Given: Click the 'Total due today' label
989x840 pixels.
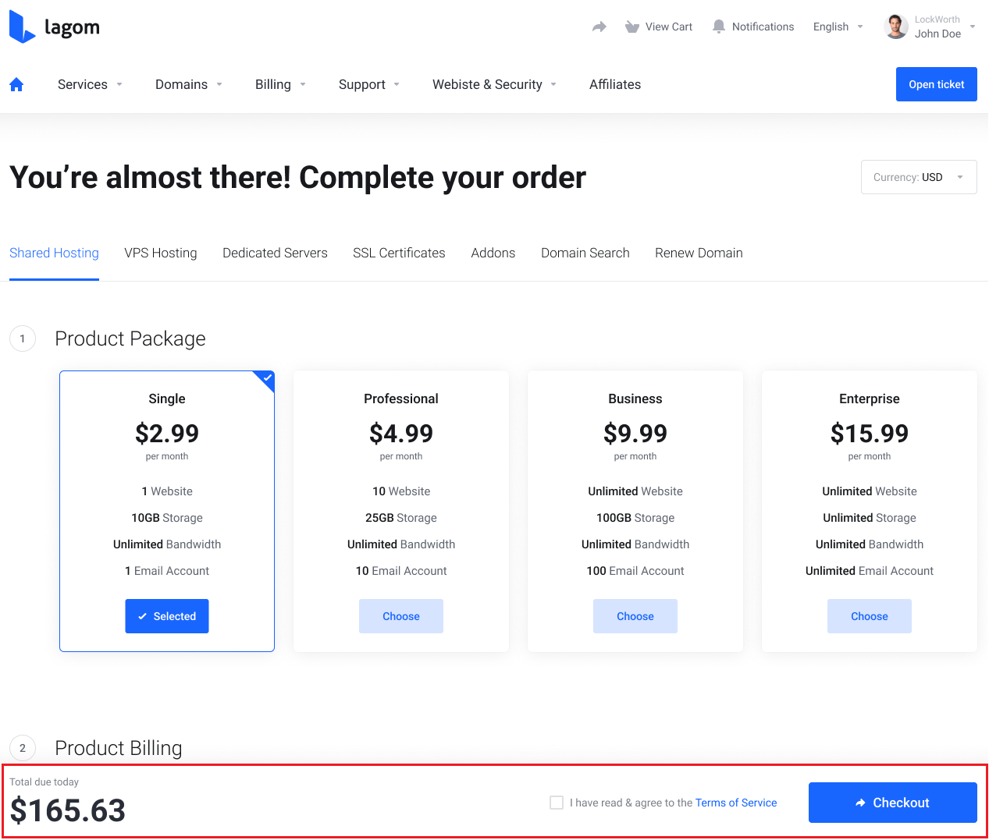Looking at the screenshot, I should [x=44, y=782].
